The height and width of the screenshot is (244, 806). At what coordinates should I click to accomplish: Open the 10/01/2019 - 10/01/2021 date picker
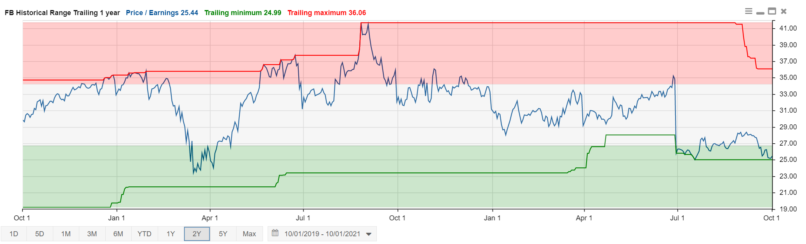(x=322, y=234)
